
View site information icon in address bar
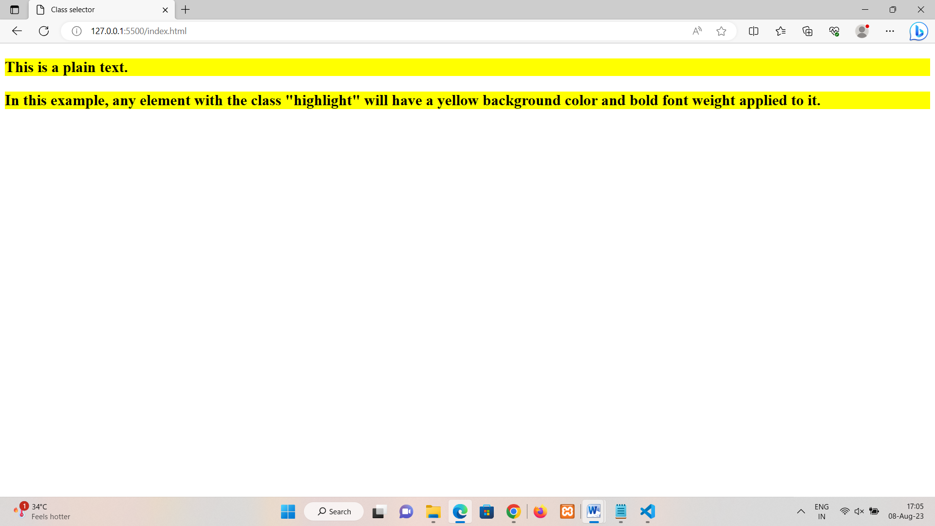coord(76,31)
